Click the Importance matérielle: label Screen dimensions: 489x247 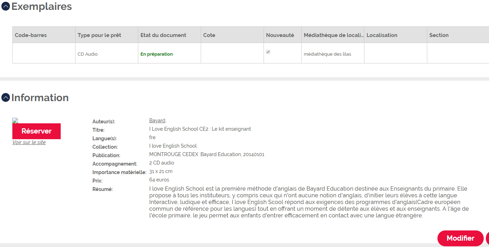point(119,172)
